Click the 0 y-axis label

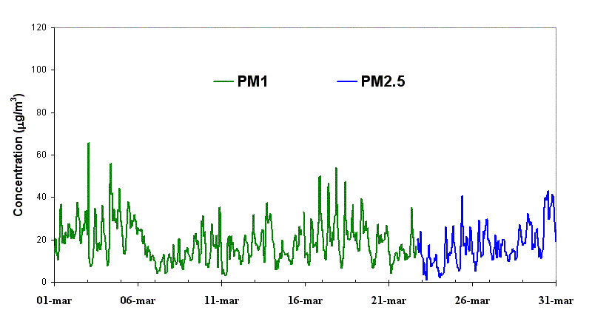[44, 282]
